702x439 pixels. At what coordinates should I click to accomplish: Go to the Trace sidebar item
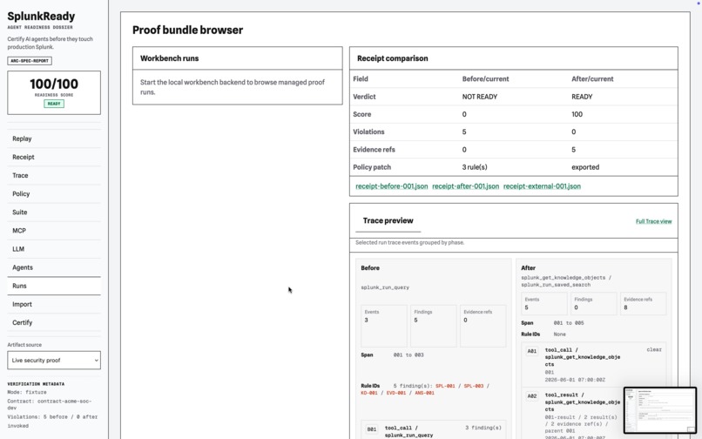point(54,175)
